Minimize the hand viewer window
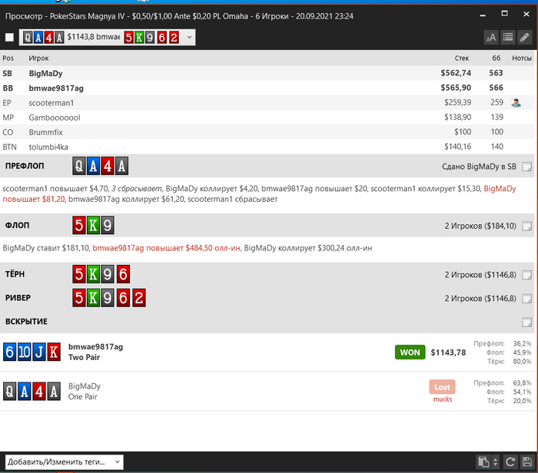The height and width of the screenshot is (473, 538). tap(483, 15)
